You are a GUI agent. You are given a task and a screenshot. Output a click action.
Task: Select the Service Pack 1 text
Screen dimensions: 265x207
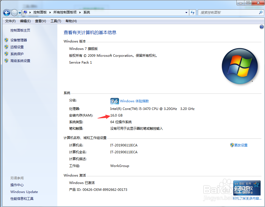coord(80,63)
